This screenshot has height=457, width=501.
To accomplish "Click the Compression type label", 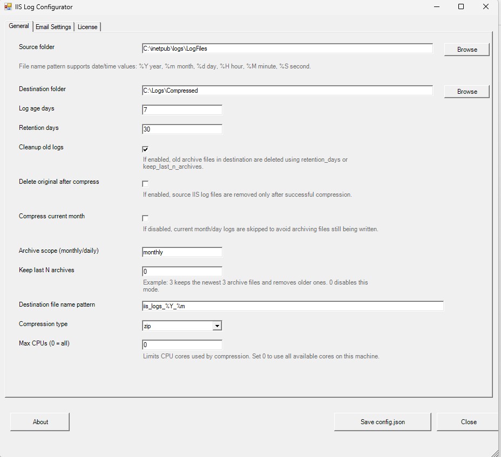I will [x=43, y=324].
